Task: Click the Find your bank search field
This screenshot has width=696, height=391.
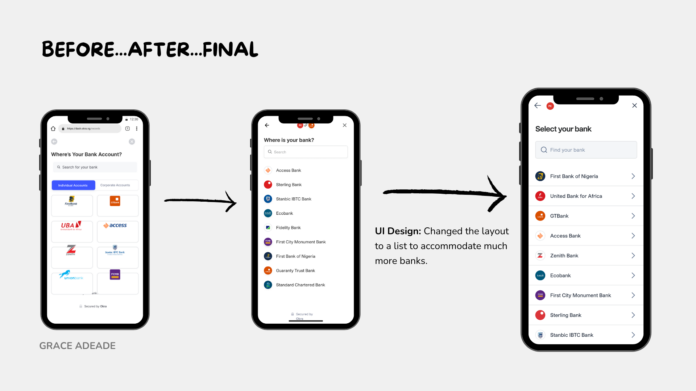Action: click(585, 150)
